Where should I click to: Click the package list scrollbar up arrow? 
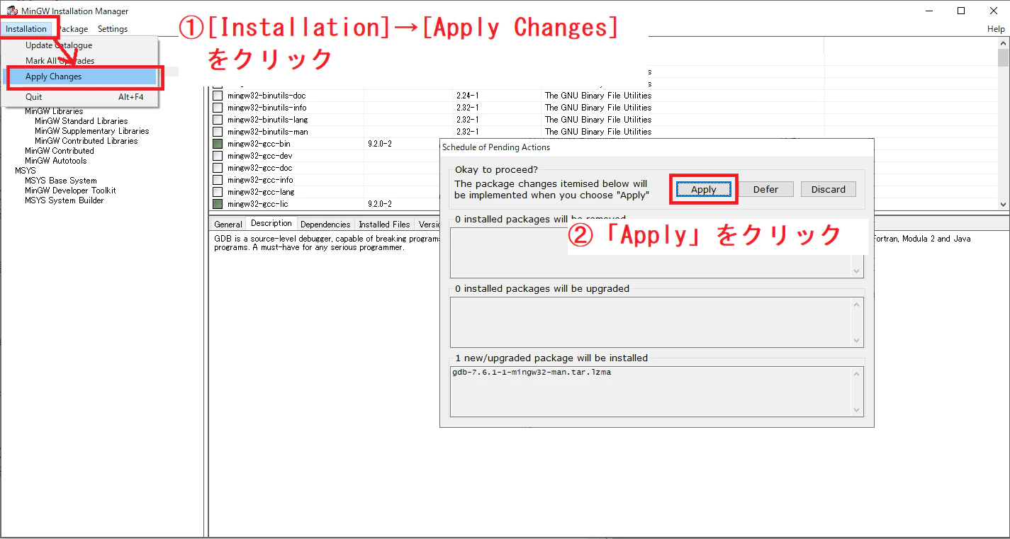click(1003, 44)
